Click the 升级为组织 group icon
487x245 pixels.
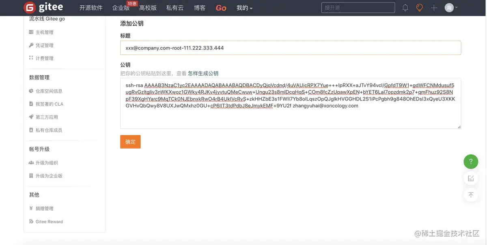click(x=31, y=162)
